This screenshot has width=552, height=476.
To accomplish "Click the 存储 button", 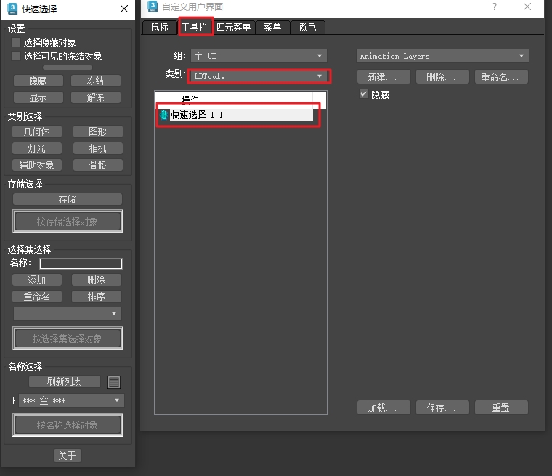I will click(x=68, y=199).
